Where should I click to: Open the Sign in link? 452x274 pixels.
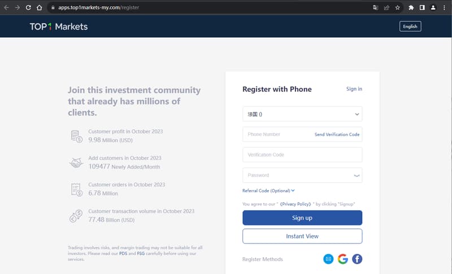point(354,89)
